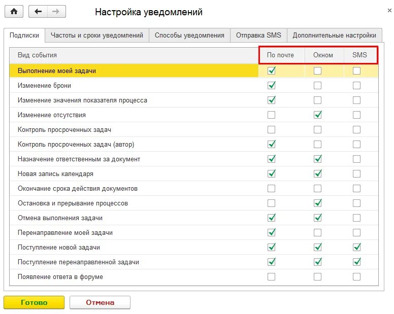This screenshot has height=314, width=394.
Task: Uncheck По почте for Контроль просроченных задач (автор)
Action: click(x=271, y=145)
